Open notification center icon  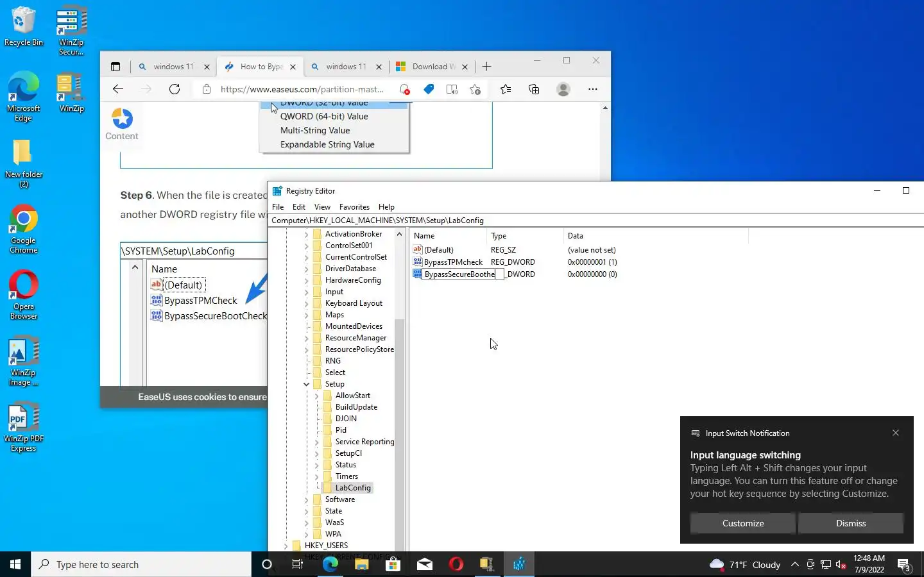click(x=905, y=564)
